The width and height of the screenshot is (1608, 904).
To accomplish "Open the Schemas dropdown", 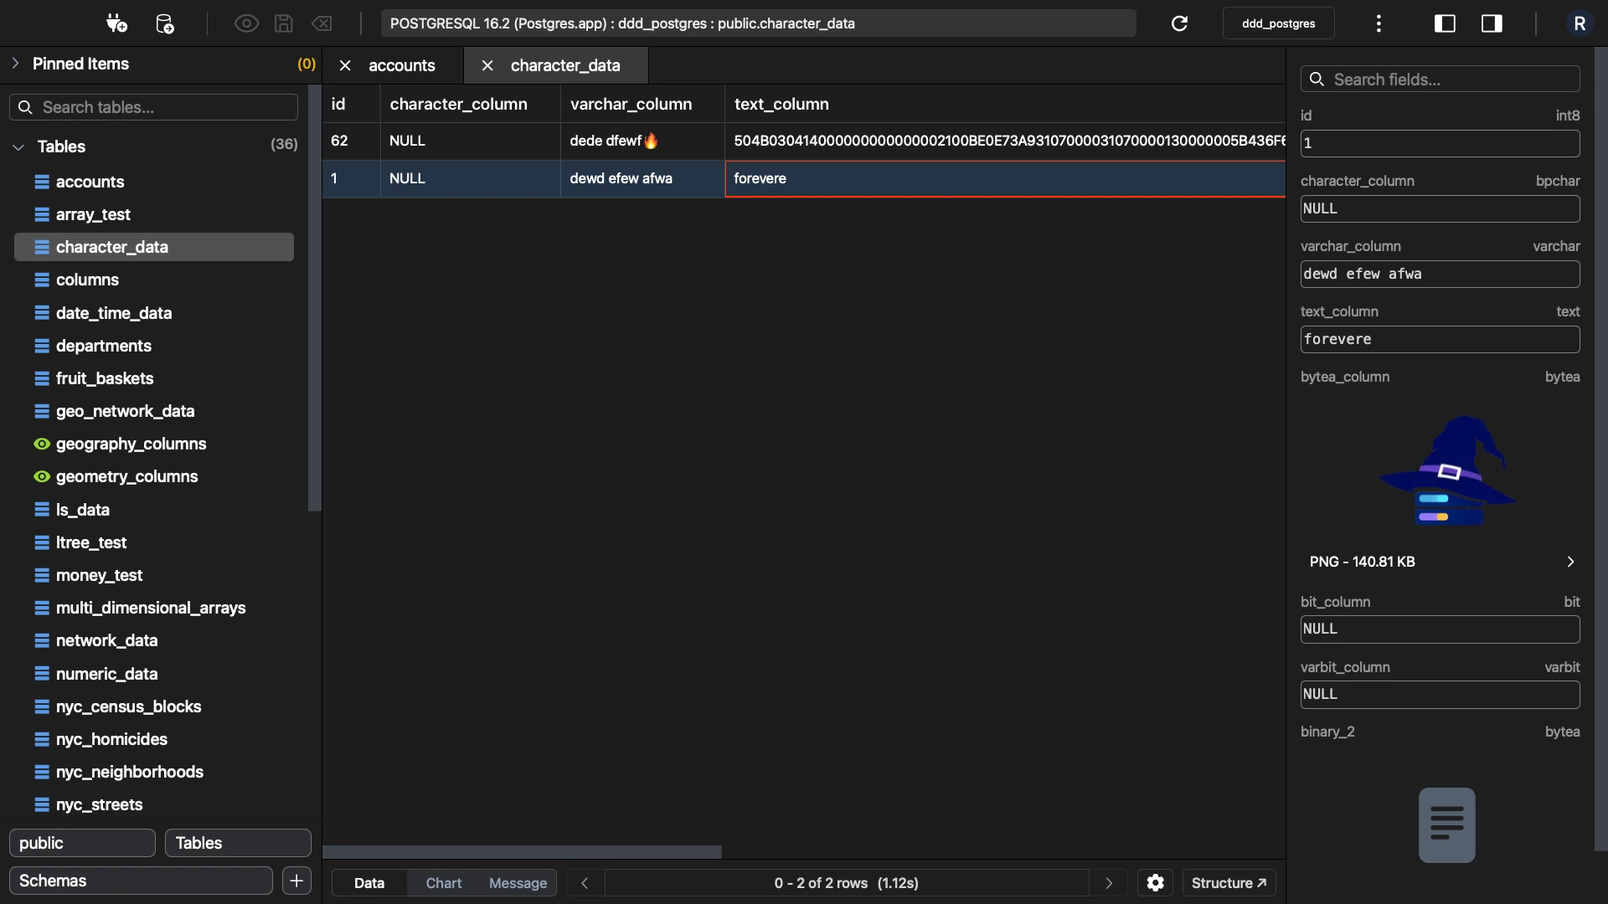I will (141, 881).
